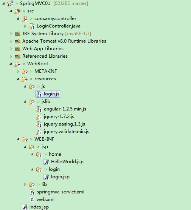The width and height of the screenshot is (191, 210).
Task: Collapse the com.amy.controller package node
Action: [x=18, y=18]
